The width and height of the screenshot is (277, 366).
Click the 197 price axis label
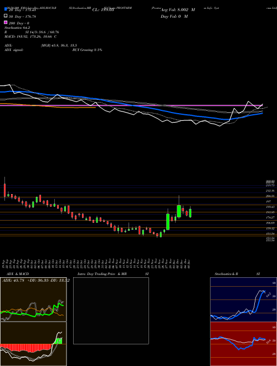(268, 201)
